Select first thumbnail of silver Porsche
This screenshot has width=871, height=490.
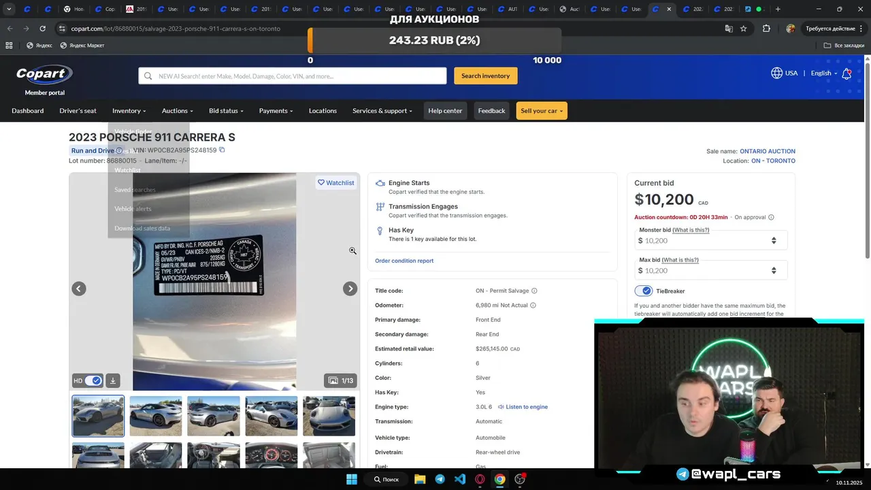tap(98, 416)
